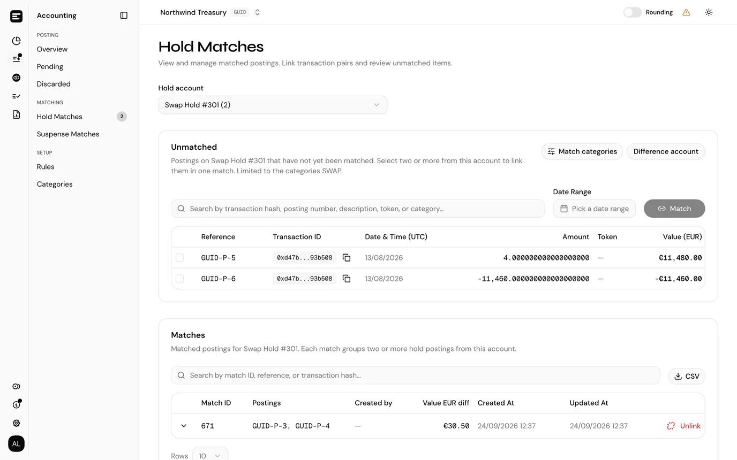737x460 pixels.
Task: Open the Hold account dropdown
Action: coord(273,105)
